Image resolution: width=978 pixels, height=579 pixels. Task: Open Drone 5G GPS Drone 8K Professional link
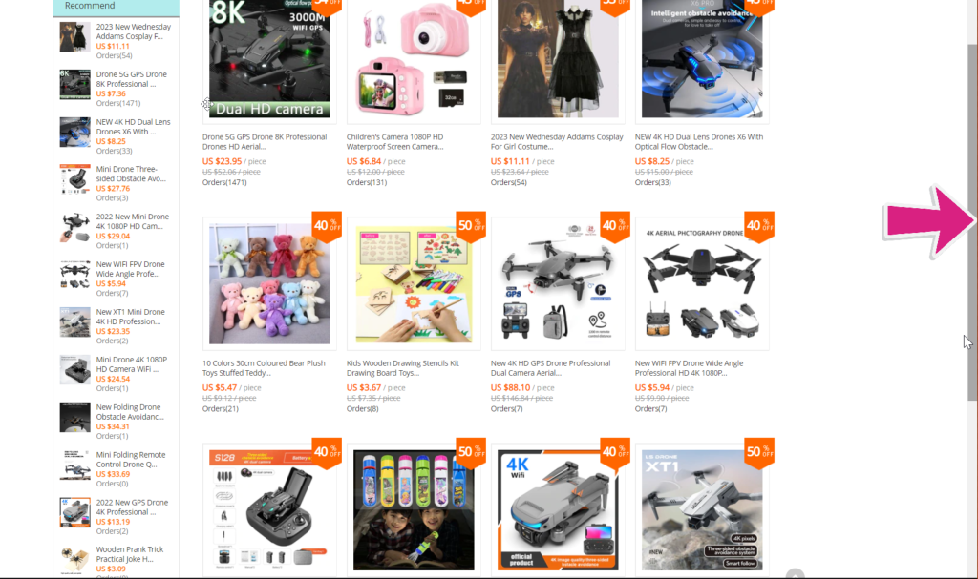pos(265,141)
